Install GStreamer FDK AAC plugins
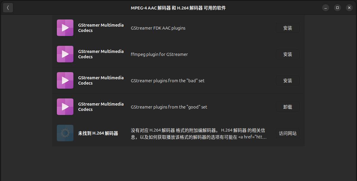Image resolution: width=357 pixels, height=181 pixels. tap(288, 28)
